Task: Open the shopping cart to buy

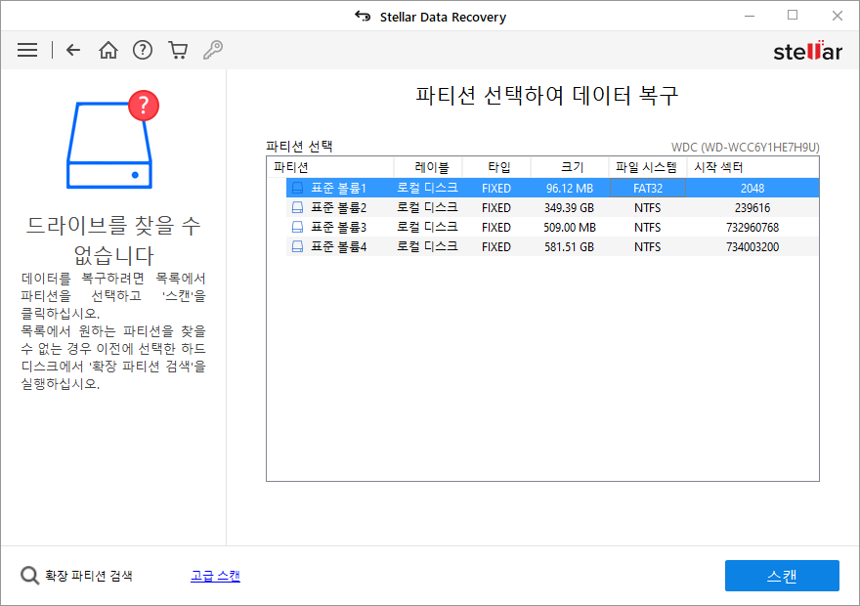Action: tap(178, 51)
